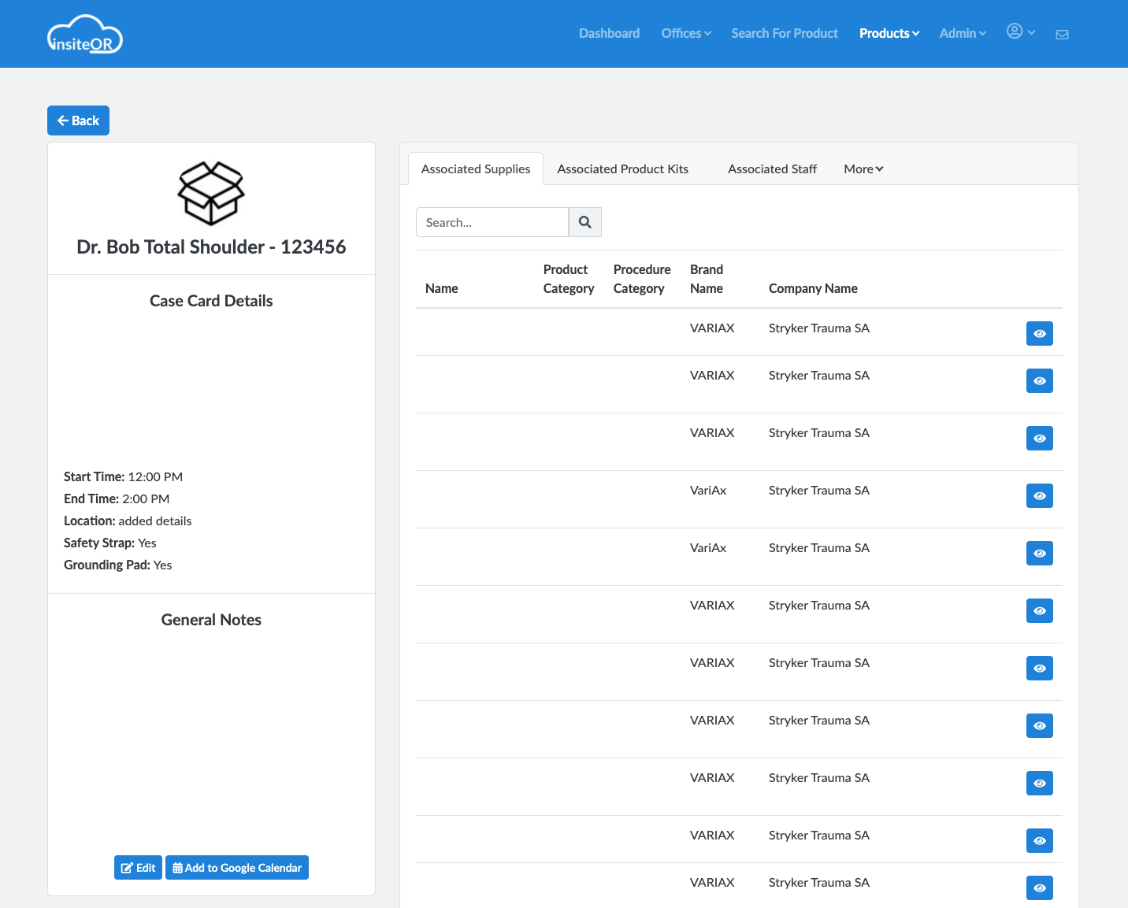Screen dimensions: 1128x908
Task: Click eye button on second supply row
Action: 1040,381
